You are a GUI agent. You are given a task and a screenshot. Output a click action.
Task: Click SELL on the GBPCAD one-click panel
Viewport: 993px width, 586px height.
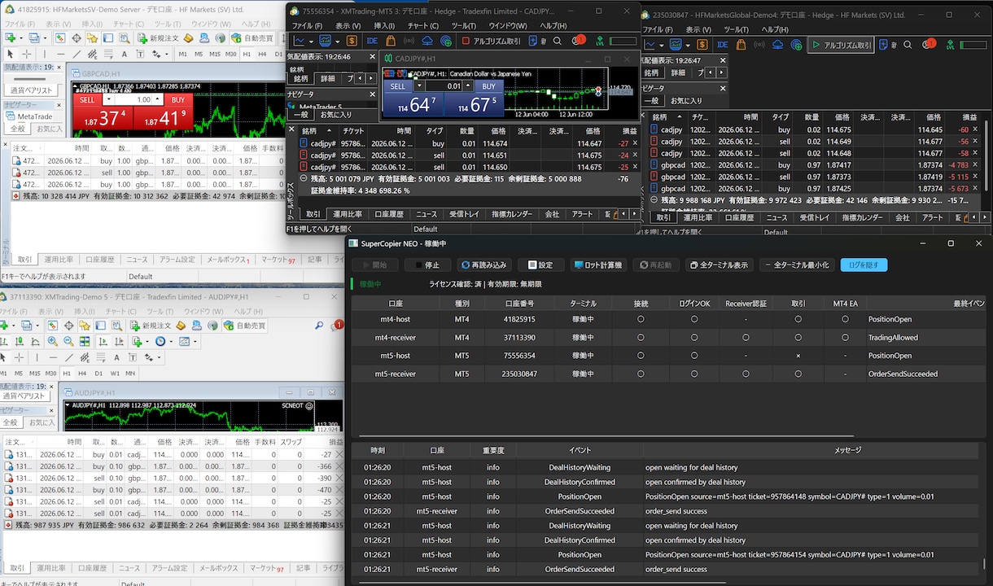click(x=87, y=99)
